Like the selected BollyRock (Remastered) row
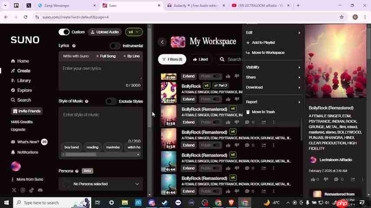Screen dimensions: 371x208 tap(228, 122)
